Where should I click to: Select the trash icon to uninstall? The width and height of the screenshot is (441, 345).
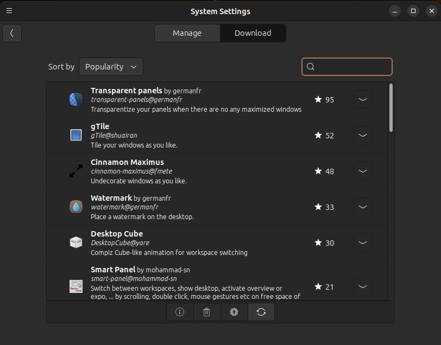point(207,312)
